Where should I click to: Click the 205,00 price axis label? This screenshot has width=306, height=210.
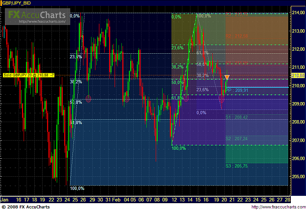point(298,176)
